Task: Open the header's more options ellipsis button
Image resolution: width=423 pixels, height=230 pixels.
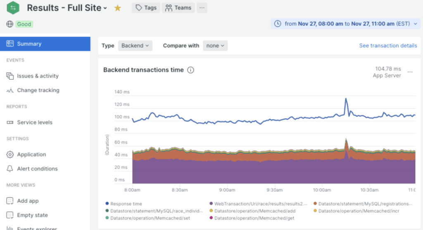Action: 202,7
